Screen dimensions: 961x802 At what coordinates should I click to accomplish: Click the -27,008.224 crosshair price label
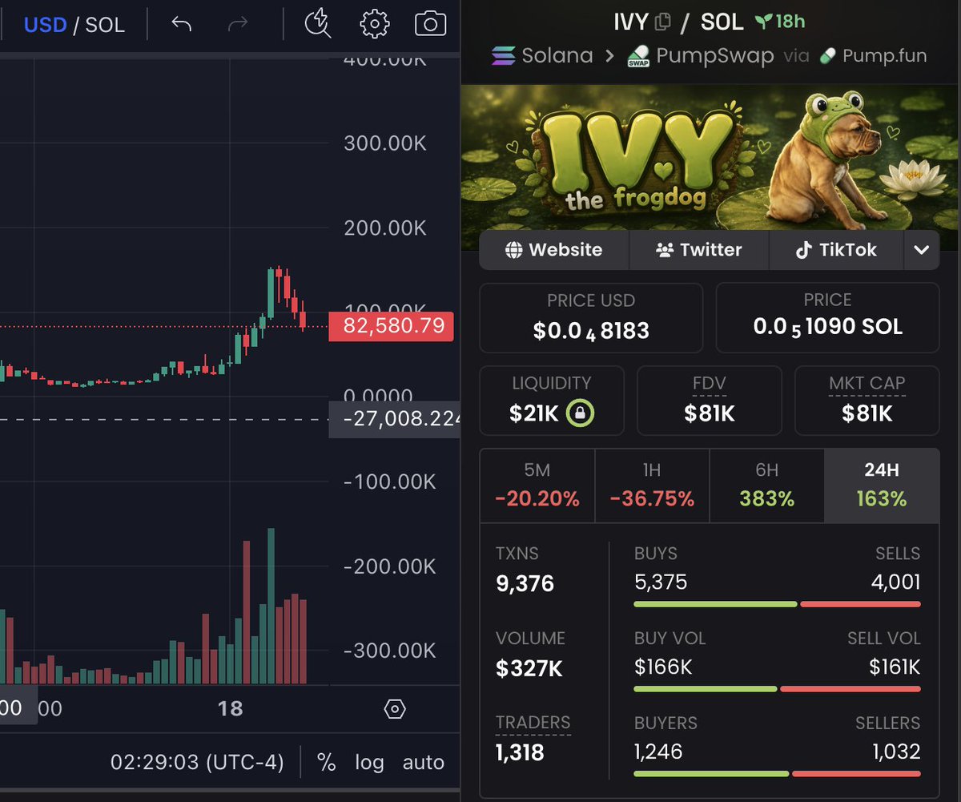[395, 419]
